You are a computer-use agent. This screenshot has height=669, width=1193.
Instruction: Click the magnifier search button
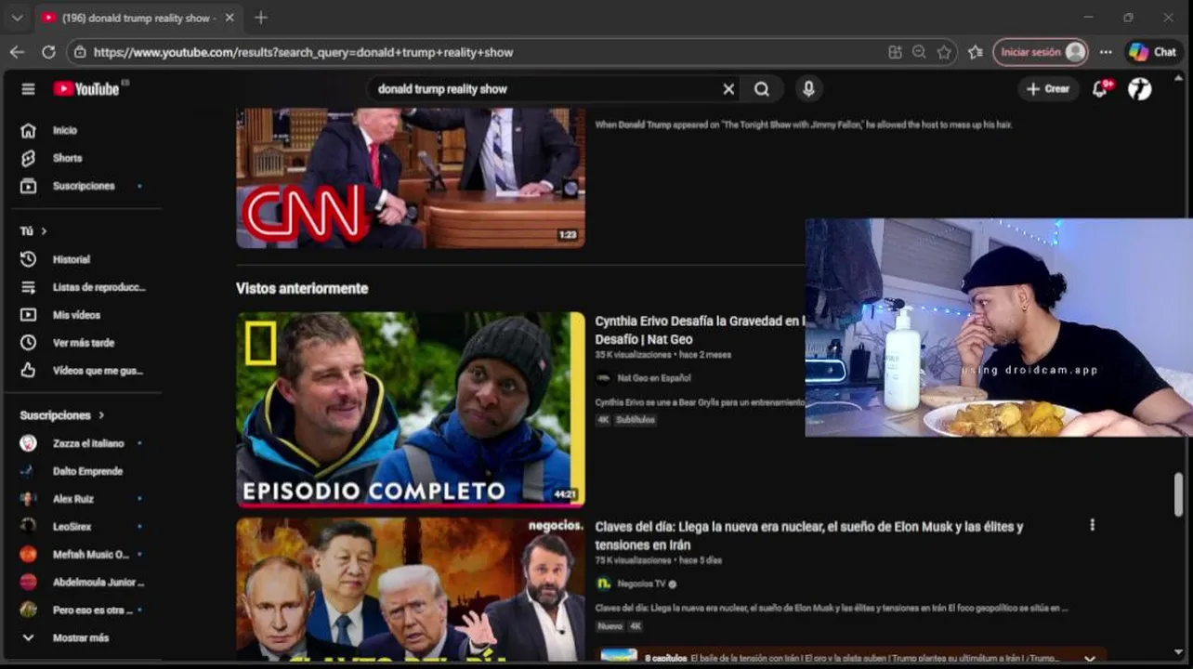(762, 89)
